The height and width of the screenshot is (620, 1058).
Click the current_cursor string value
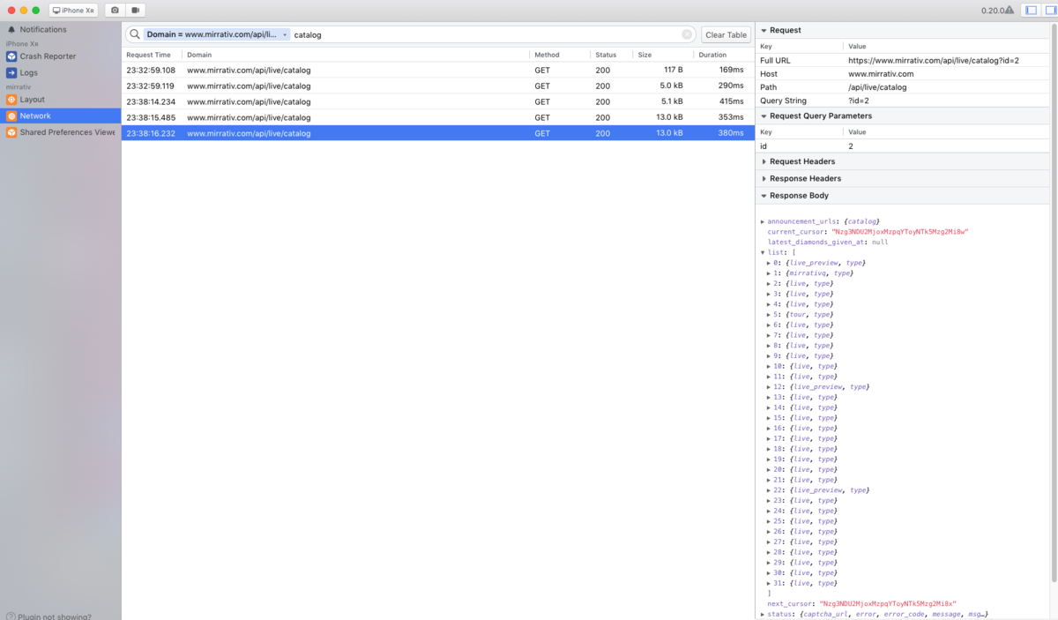[x=900, y=232]
